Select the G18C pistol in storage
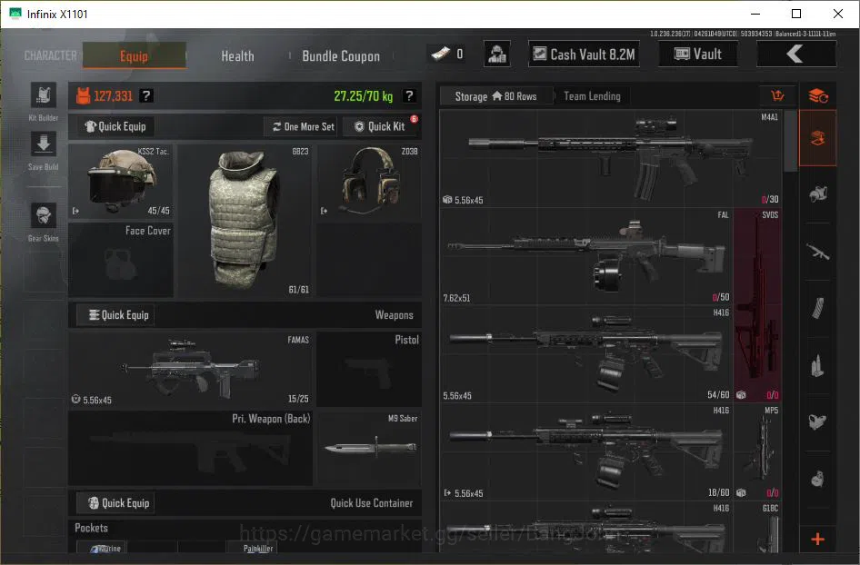This screenshot has width=860, height=565. pos(757,527)
